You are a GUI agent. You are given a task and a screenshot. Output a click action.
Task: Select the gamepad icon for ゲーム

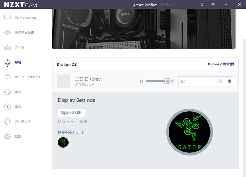point(7,47)
